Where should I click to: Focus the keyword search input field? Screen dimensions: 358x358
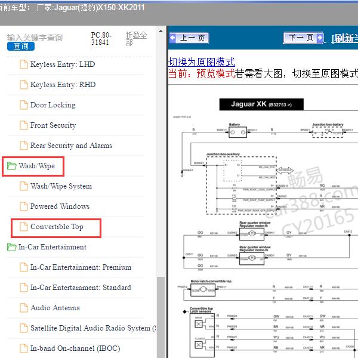(35, 38)
